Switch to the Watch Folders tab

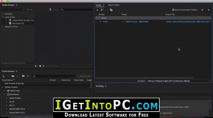[x=114, y=5]
